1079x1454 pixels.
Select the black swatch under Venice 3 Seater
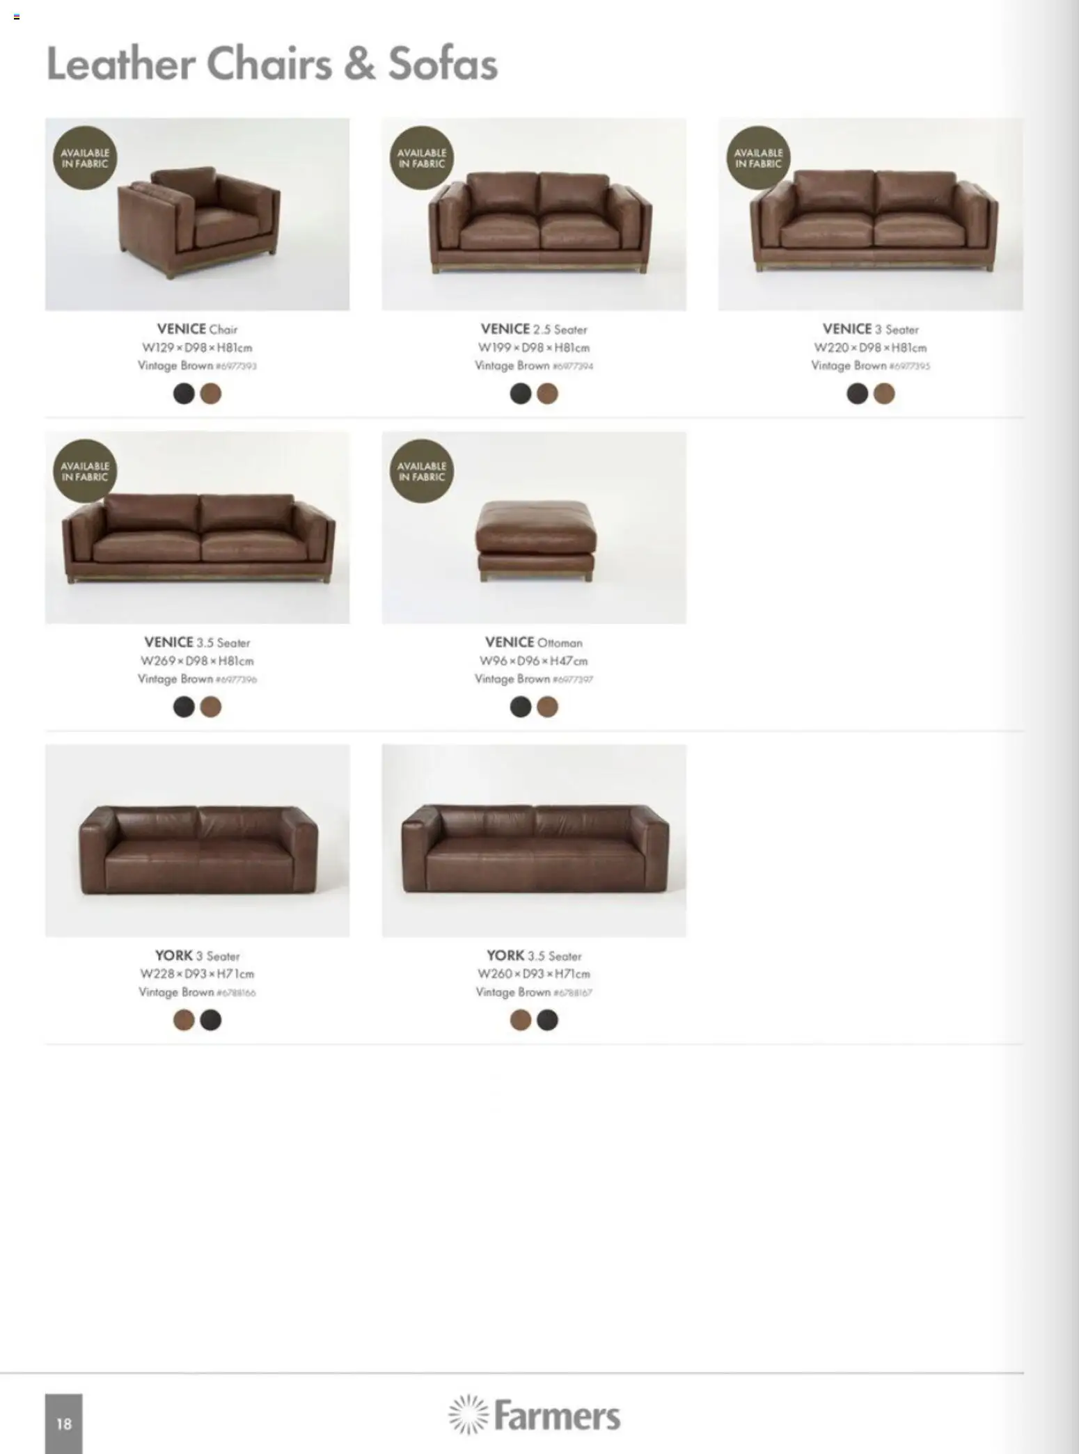(x=857, y=394)
